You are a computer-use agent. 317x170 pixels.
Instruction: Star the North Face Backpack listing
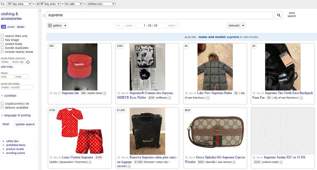(254, 93)
